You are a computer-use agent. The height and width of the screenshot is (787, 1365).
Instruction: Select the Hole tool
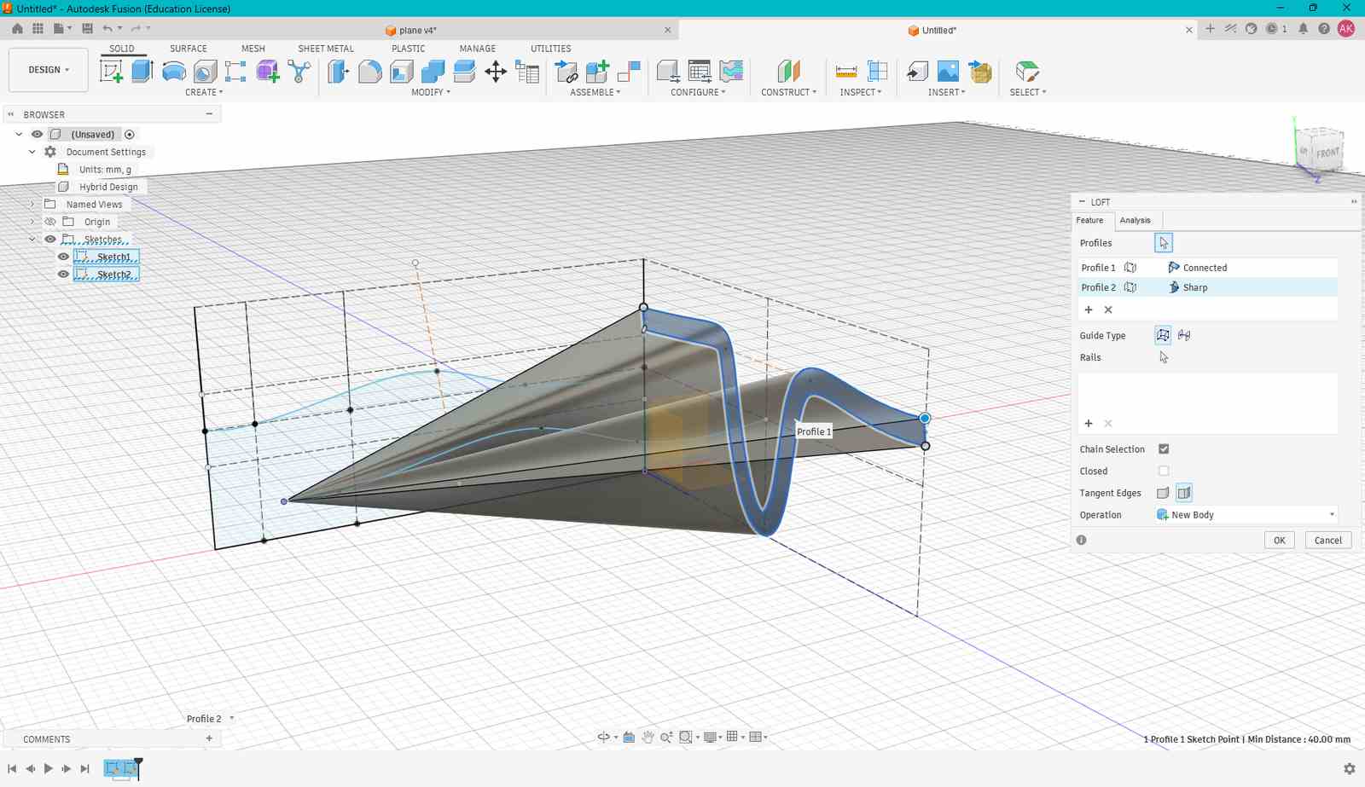205,72
